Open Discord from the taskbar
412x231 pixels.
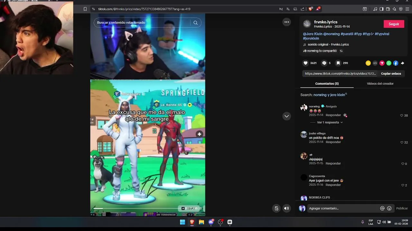pyautogui.click(x=211, y=222)
